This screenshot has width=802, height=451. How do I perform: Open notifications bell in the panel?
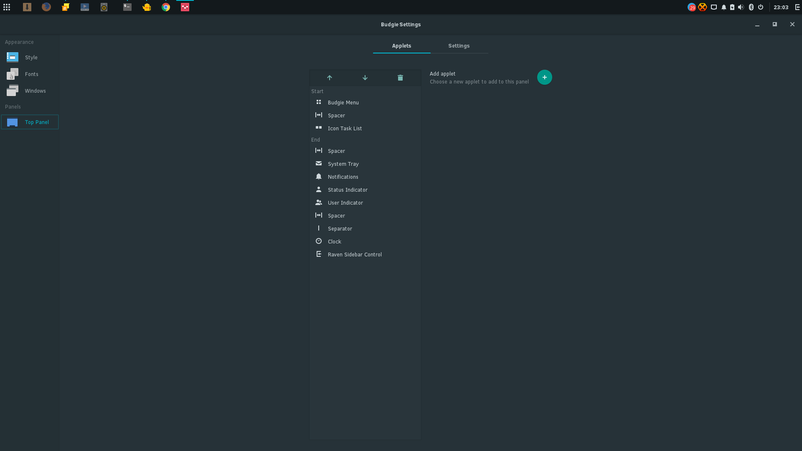click(724, 7)
